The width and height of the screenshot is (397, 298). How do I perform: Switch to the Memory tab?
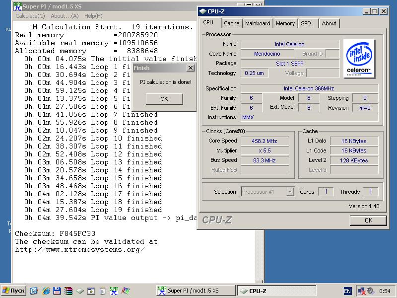[x=285, y=23]
